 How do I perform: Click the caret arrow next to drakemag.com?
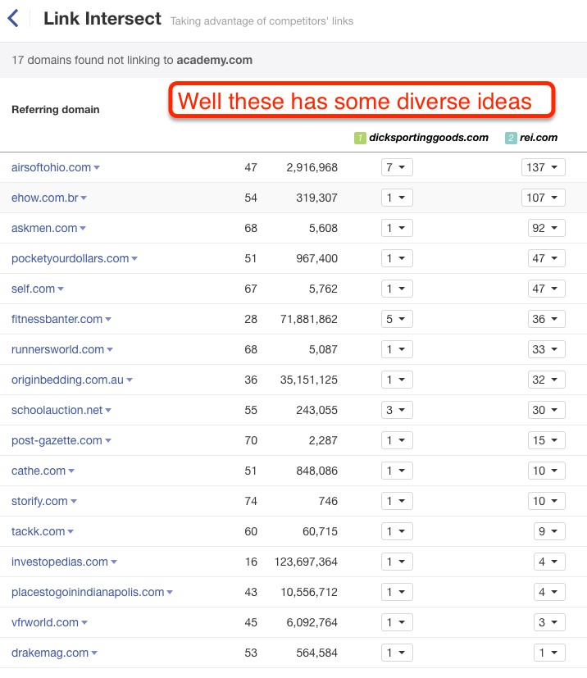click(94, 653)
